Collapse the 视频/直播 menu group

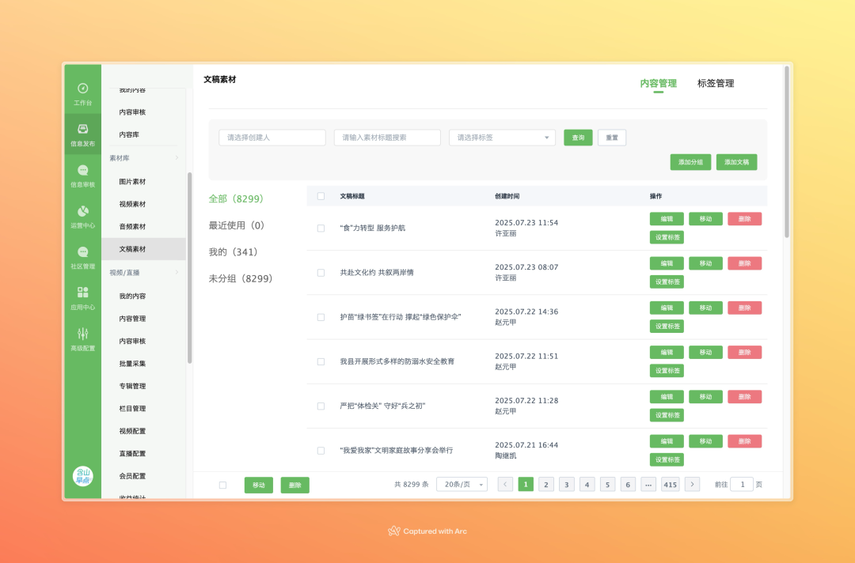point(144,272)
